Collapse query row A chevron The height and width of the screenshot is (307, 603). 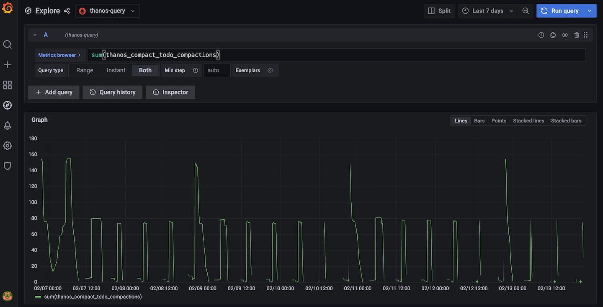pyautogui.click(x=35, y=35)
